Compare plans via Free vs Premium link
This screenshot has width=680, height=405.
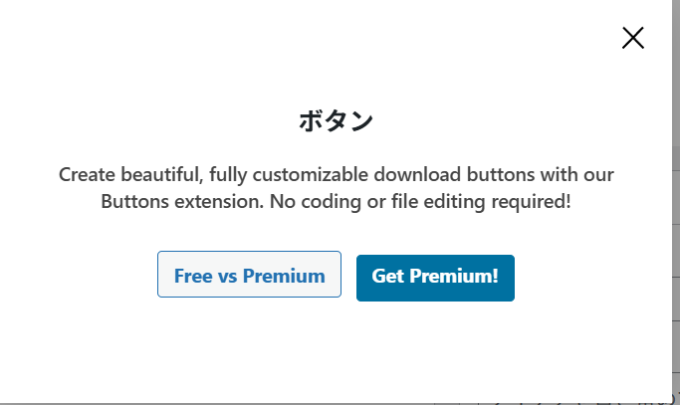(x=249, y=276)
